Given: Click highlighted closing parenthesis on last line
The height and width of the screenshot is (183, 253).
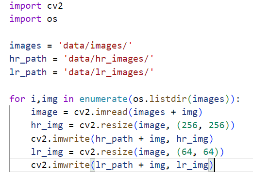Looking at the screenshot, I should click(x=211, y=165).
